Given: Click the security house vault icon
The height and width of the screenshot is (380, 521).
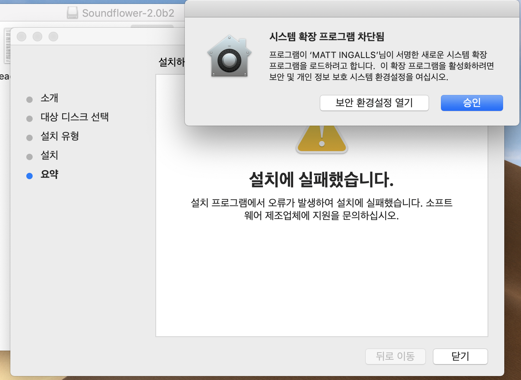Looking at the screenshot, I should pos(229,57).
